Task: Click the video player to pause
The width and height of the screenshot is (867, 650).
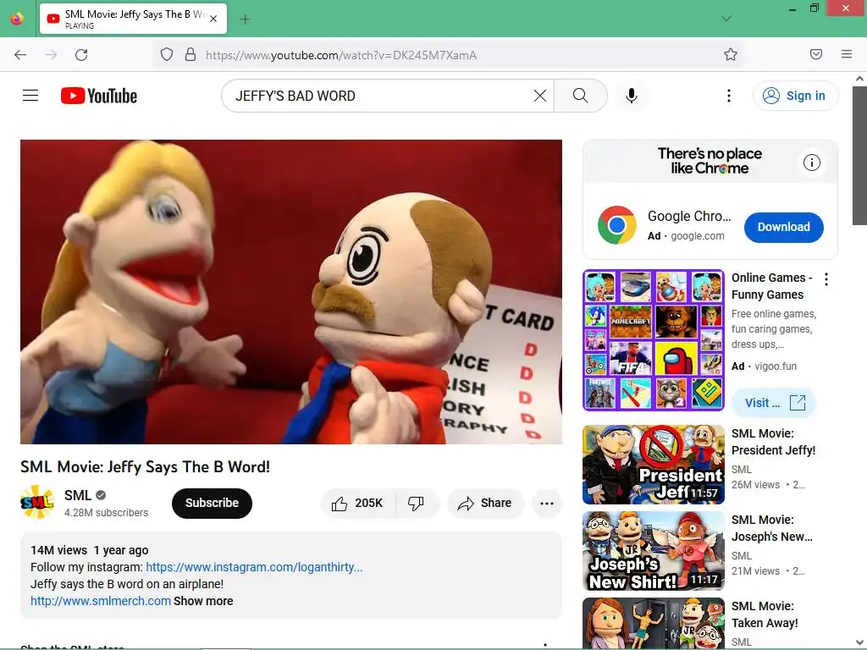Action: [x=291, y=292]
